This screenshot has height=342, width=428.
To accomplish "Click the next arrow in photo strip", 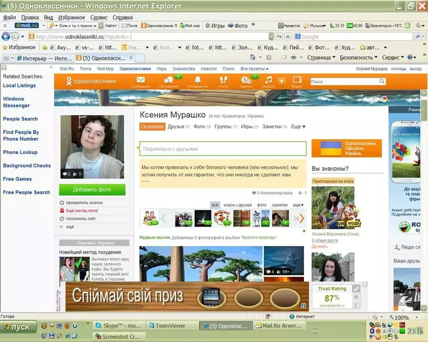I will [302, 218].
